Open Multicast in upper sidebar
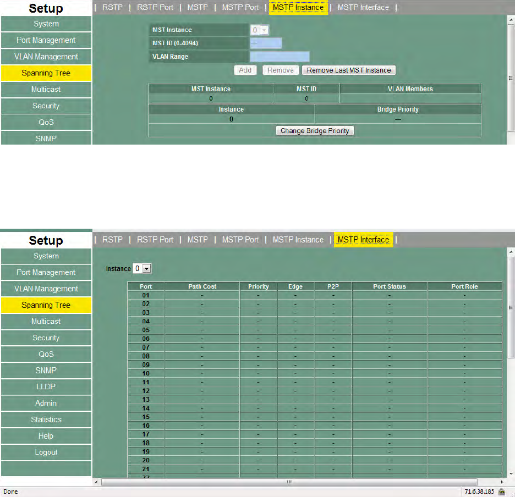Viewport: 515px width, 497px height. [x=46, y=89]
